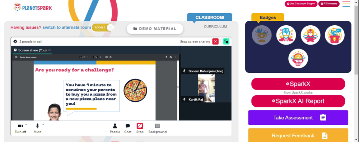Print the shared PDF

click(171, 57)
